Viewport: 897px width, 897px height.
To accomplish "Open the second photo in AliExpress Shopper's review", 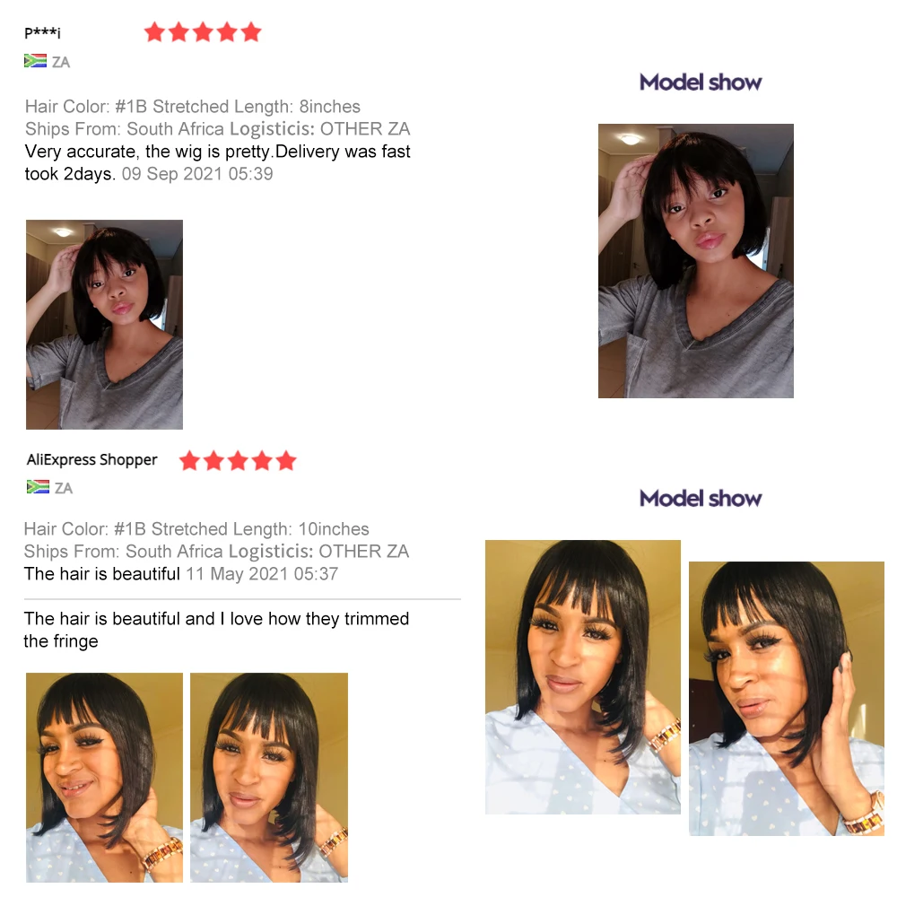I will click(x=269, y=778).
